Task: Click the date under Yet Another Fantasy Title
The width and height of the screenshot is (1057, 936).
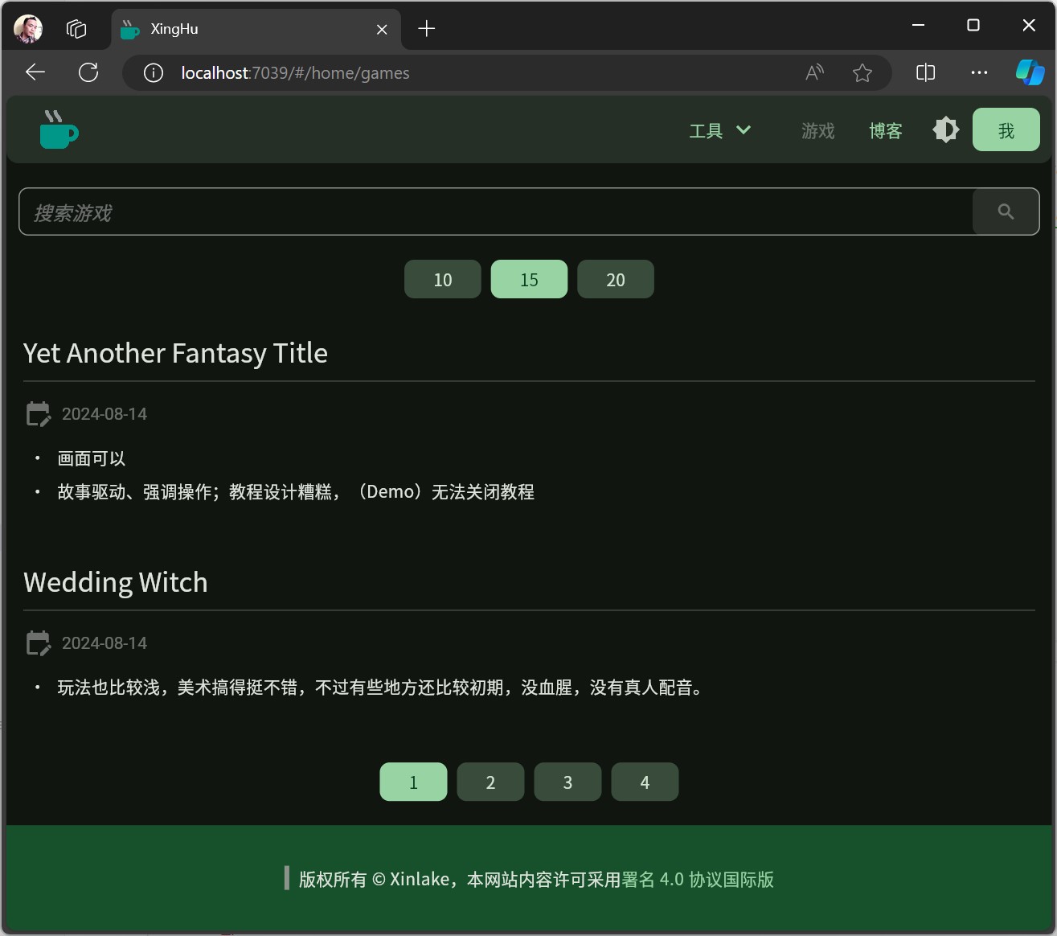Action: [x=104, y=414]
